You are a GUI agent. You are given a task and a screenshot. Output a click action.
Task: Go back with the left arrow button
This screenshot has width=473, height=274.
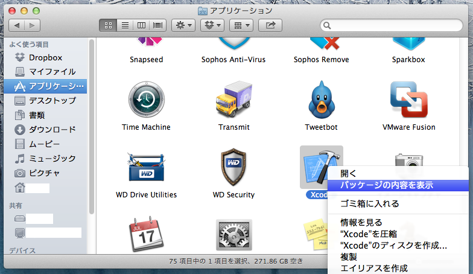pyautogui.click(x=17, y=25)
